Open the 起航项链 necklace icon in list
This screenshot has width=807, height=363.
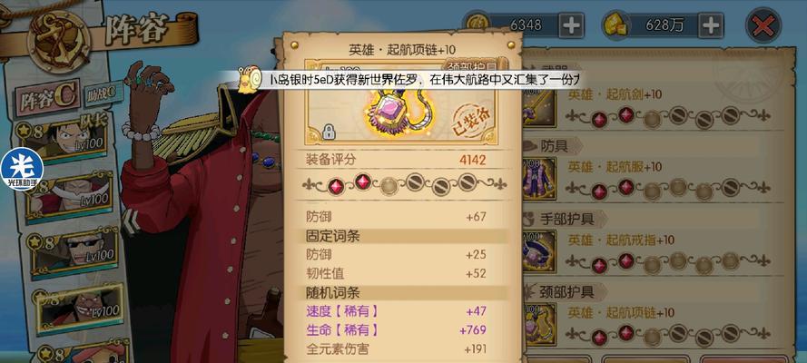[540, 324]
